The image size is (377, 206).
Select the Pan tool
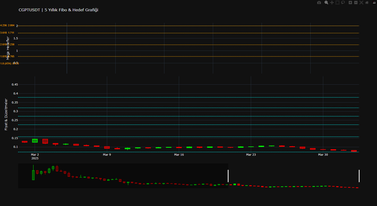tap(332, 3)
